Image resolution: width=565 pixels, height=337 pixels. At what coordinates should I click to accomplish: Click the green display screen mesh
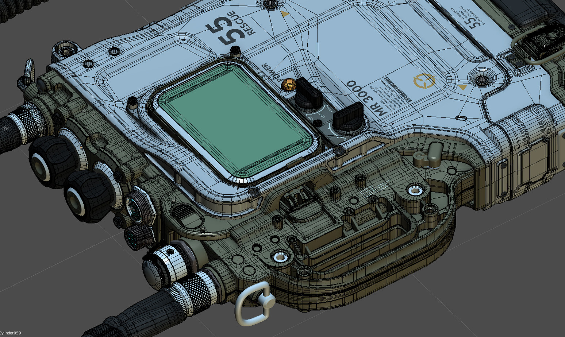(238, 123)
